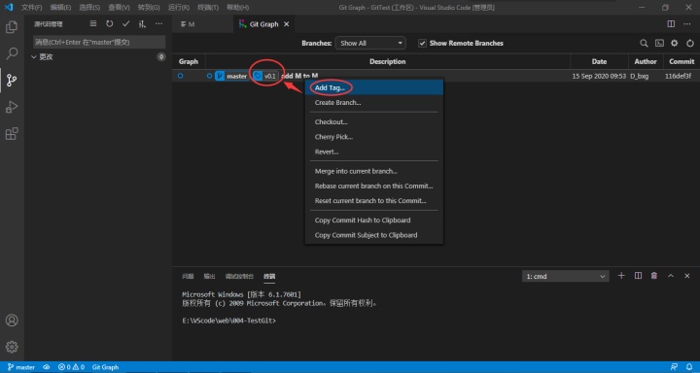Open Git Graph from source control toolbar
The image size is (700, 373).
(142, 24)
